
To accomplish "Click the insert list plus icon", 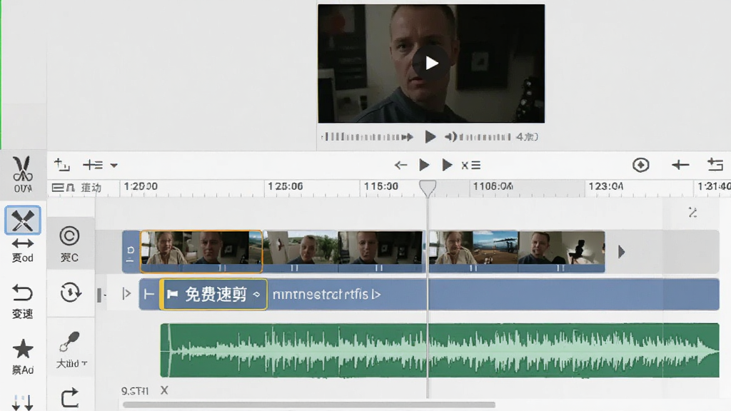I will click(x=93, y=165).
